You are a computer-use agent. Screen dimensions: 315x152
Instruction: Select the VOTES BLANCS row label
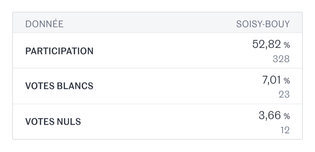tap(59, 86)
